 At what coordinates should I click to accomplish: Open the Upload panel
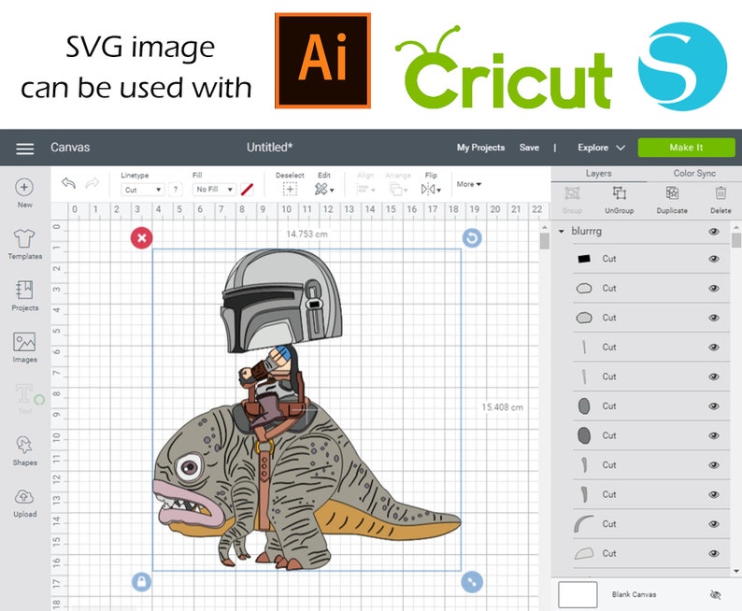24,503
